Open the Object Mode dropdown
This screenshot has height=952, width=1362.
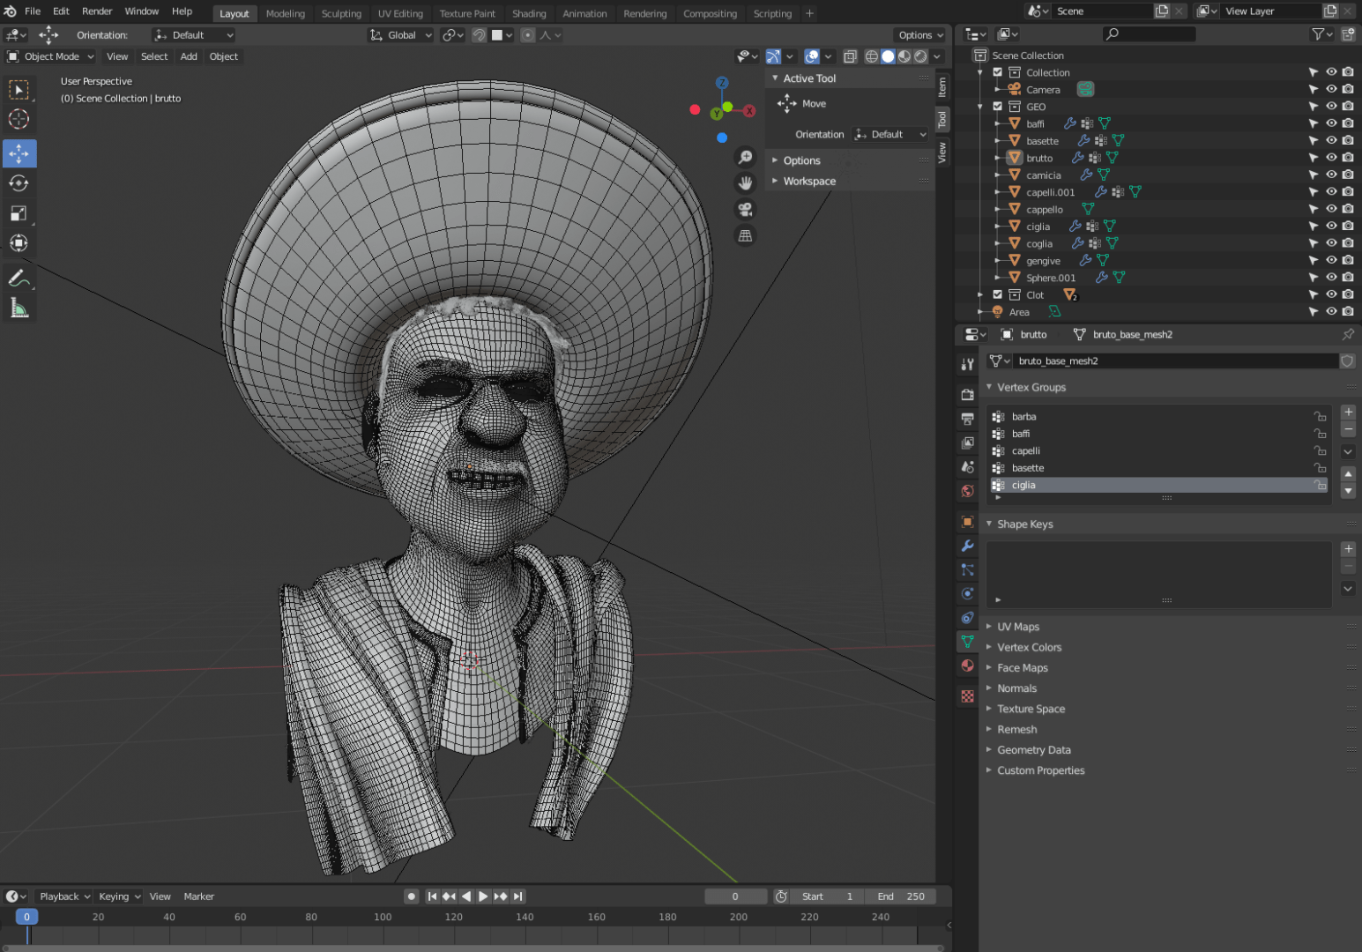coord(51,56)
